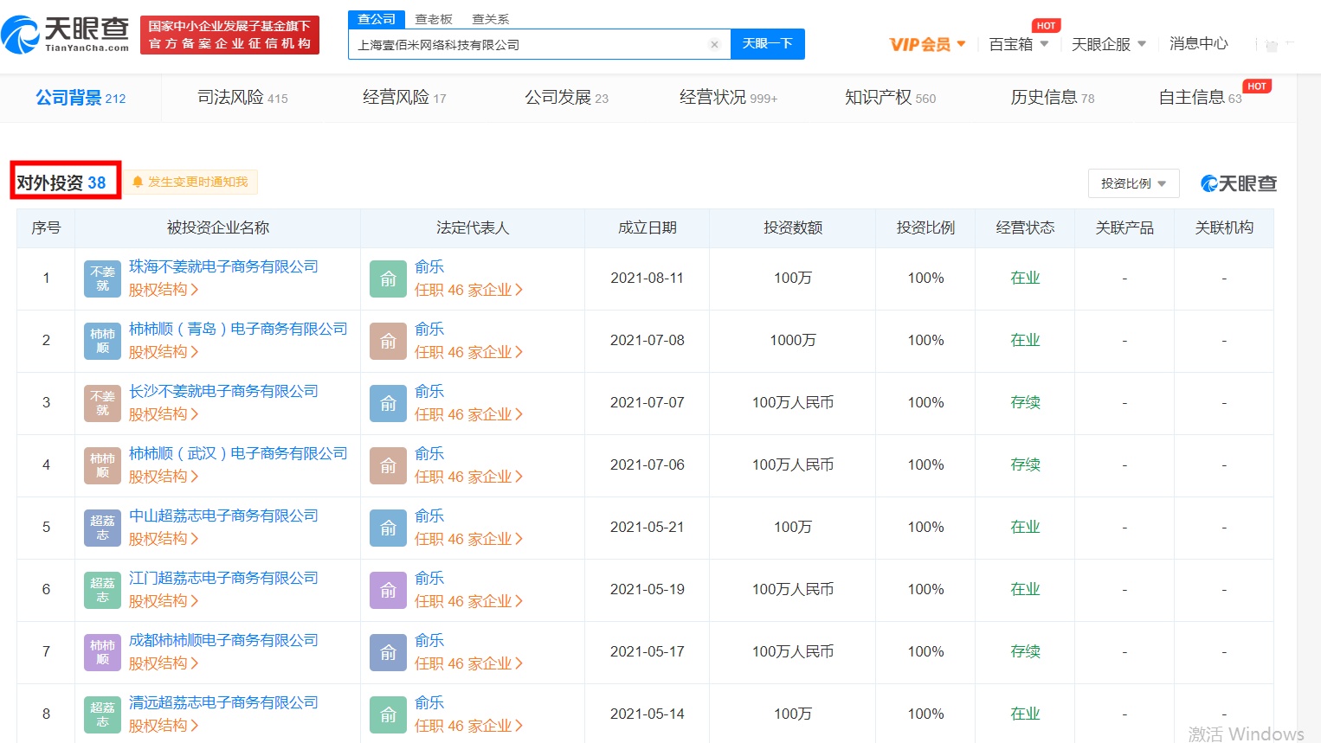Click the 俞 avatar icon in row 5

pos(388,528)
